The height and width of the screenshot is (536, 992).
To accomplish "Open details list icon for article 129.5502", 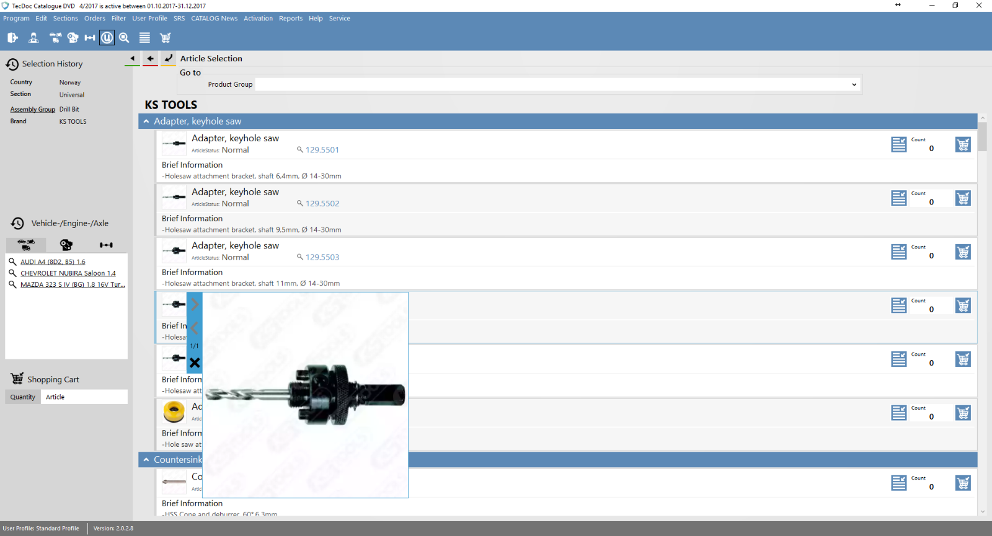I will [898, 198].
